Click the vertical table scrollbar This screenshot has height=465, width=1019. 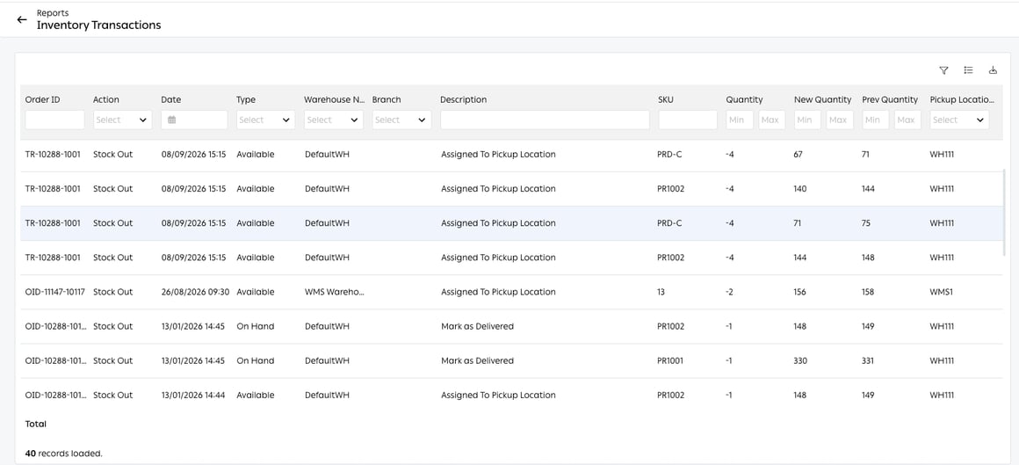pos(1005,214)
